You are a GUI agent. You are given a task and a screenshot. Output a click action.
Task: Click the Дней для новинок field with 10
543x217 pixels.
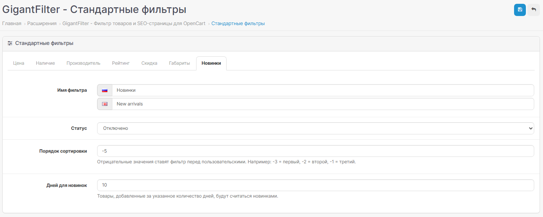point(316,185)
